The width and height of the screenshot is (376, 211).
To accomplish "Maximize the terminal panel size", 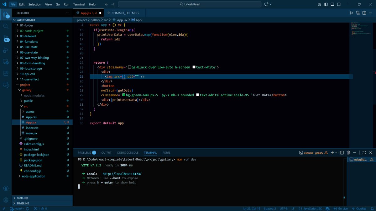I will click(x=364, y=153).
